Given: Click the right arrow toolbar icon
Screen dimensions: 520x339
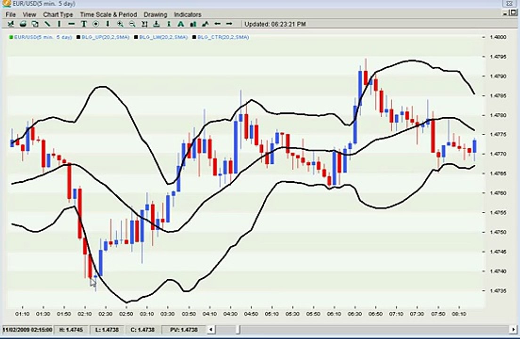Looking at the screenshot, I should coord(229,24).
